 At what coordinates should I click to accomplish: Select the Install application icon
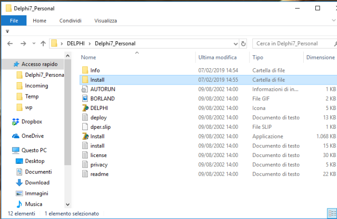(85, 136)
